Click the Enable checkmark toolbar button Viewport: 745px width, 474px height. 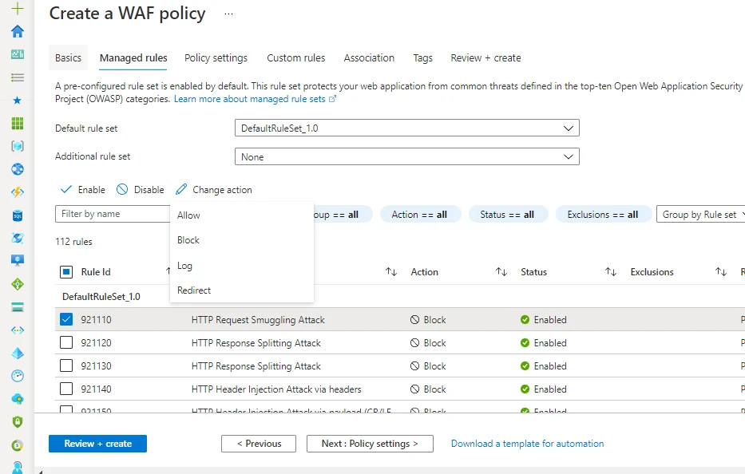coord(66,190)
